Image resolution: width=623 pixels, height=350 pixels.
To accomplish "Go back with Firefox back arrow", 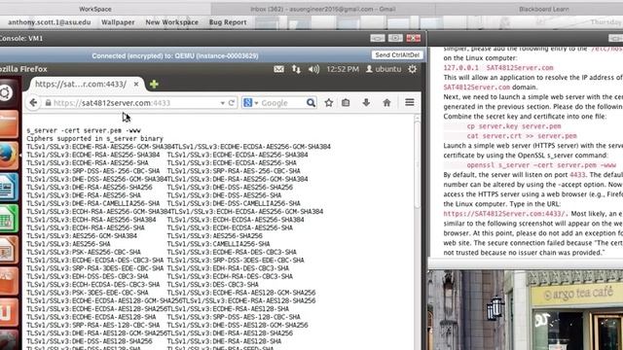I will pyautogui.click(x=33, y=103).
